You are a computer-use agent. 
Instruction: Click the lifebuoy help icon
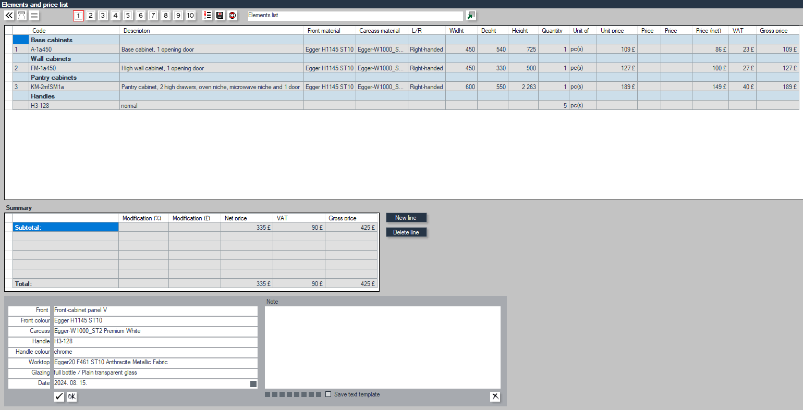coord(233,16)
